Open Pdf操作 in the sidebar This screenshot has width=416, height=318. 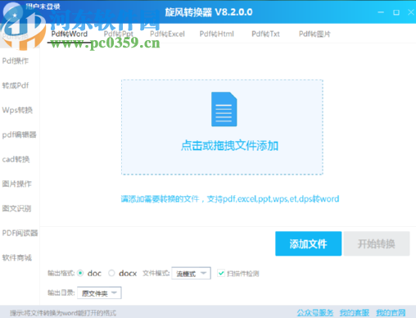(16, 61)
